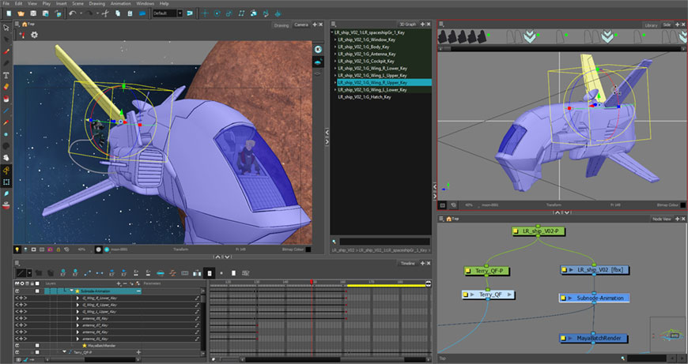This screenshot has height=364, width=688.
Task: Toggle the MayaBatchRender layer enable checkbox
Action: [37, 346]
